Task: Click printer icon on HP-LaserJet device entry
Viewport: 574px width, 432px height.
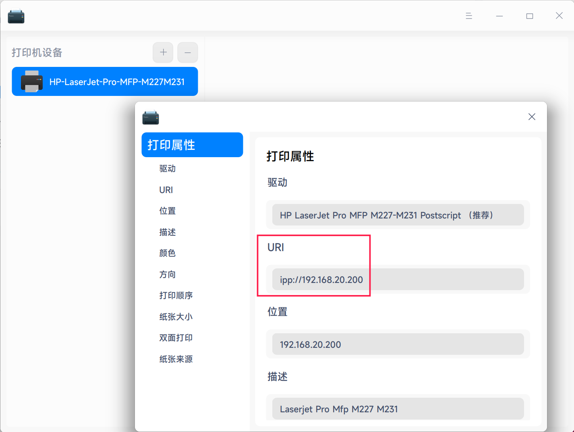Action: (32, 81)
